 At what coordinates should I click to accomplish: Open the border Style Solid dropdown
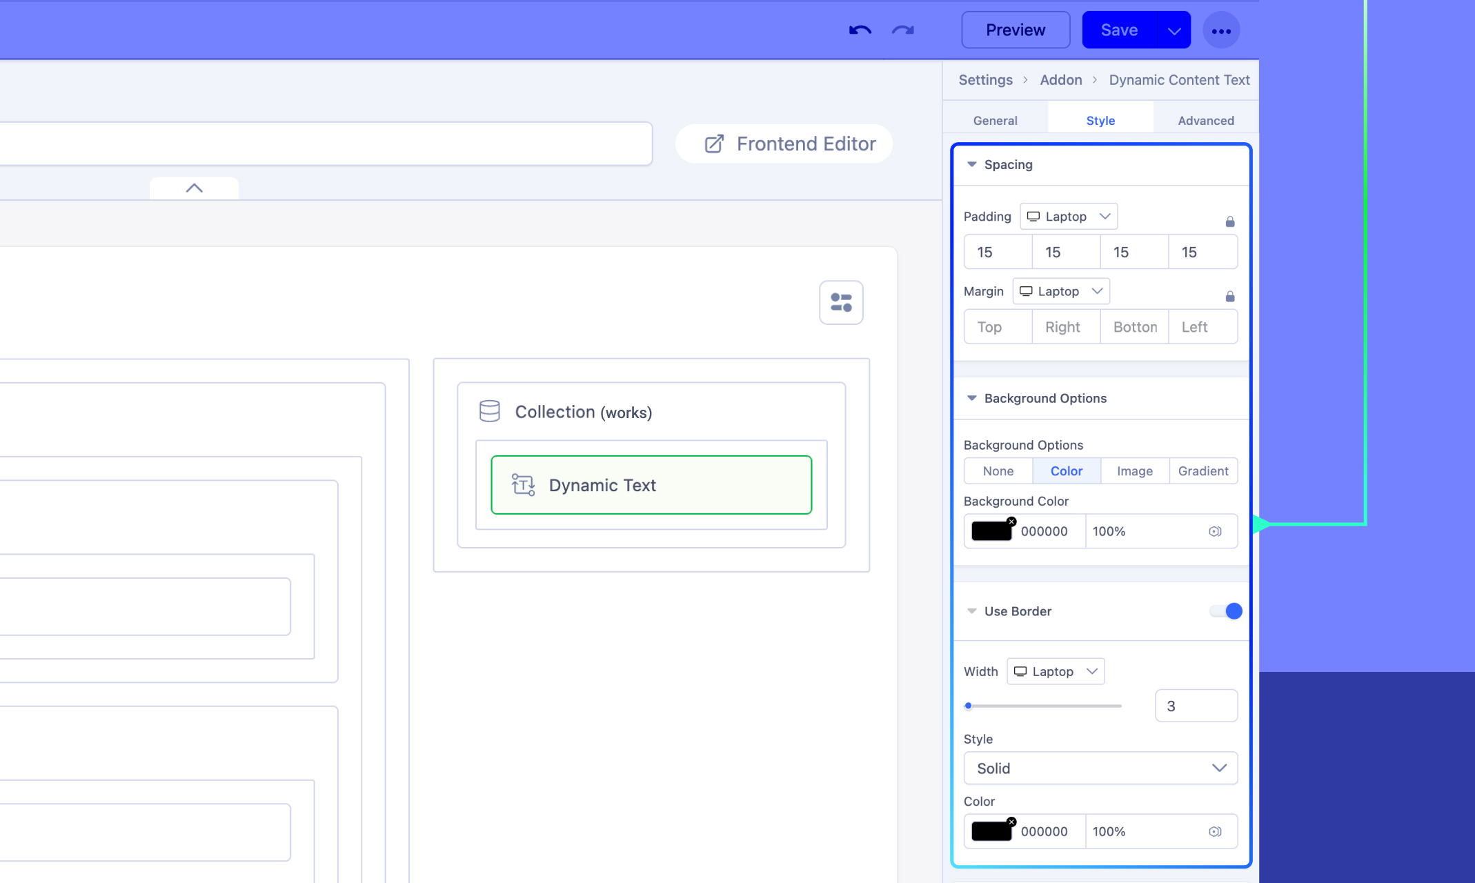point(1100,768)
